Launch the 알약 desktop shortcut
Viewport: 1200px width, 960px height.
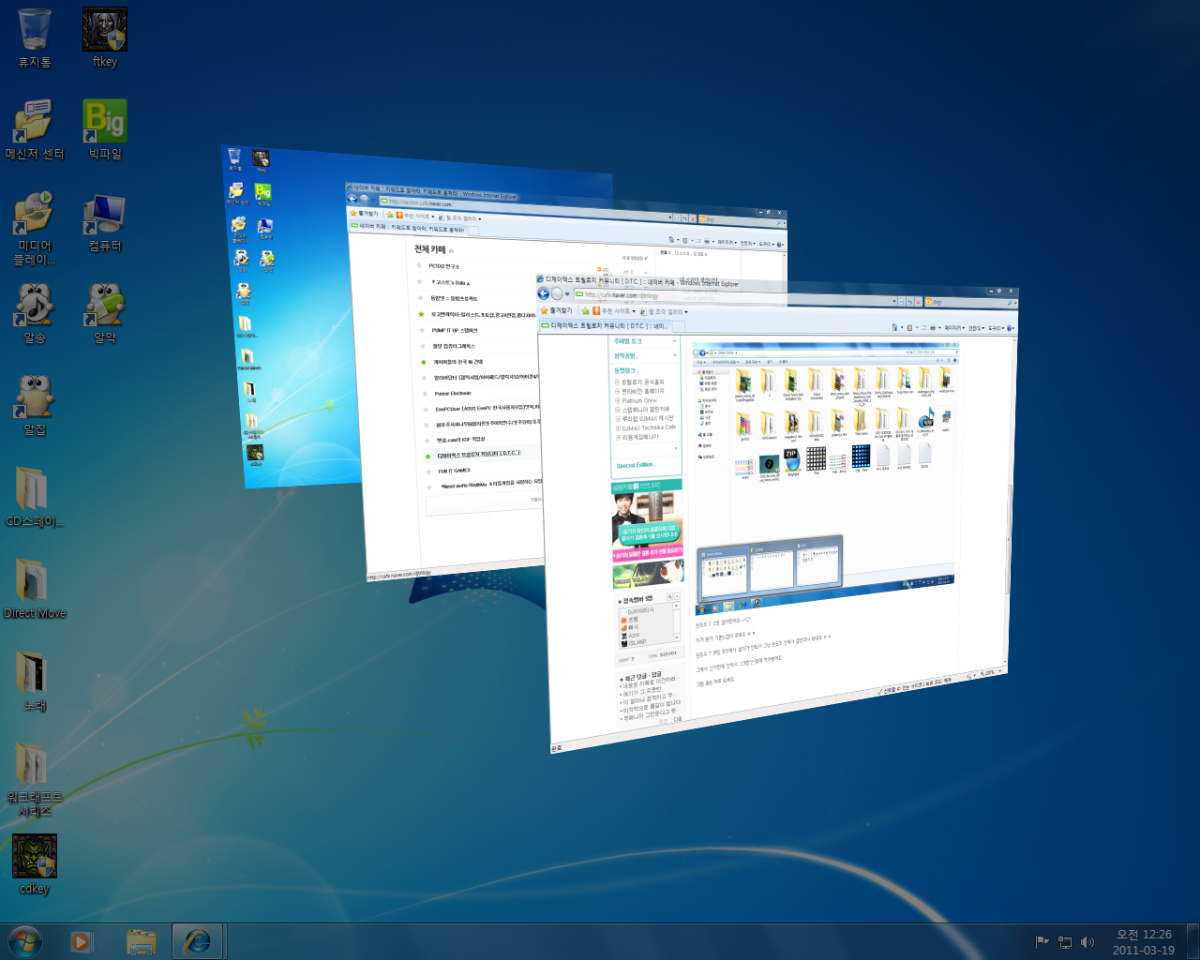105,315
